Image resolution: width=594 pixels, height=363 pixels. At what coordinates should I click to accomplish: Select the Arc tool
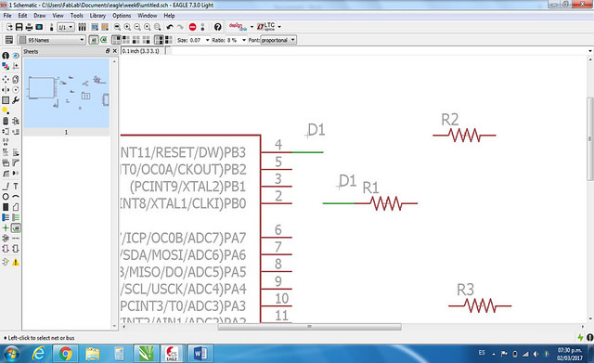pos(16,197)
